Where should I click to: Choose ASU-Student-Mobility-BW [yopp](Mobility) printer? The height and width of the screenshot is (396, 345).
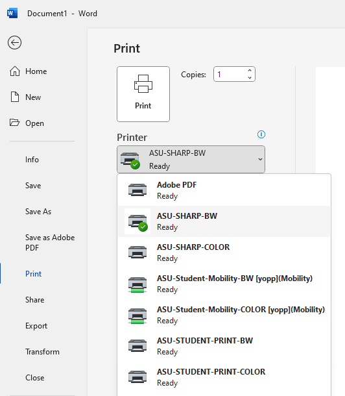click(x=224, y=284)
